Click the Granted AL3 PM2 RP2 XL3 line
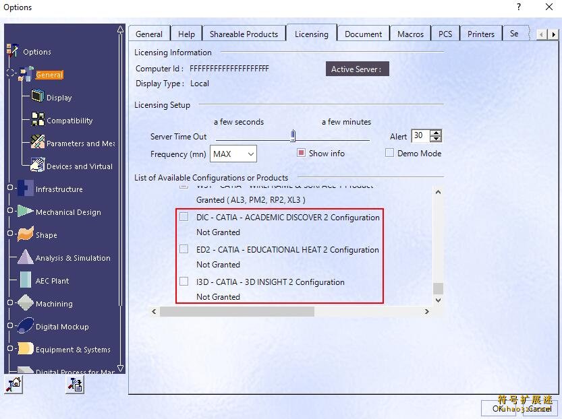The width and height of the screenshot is (562, 419). click(250, 199)
